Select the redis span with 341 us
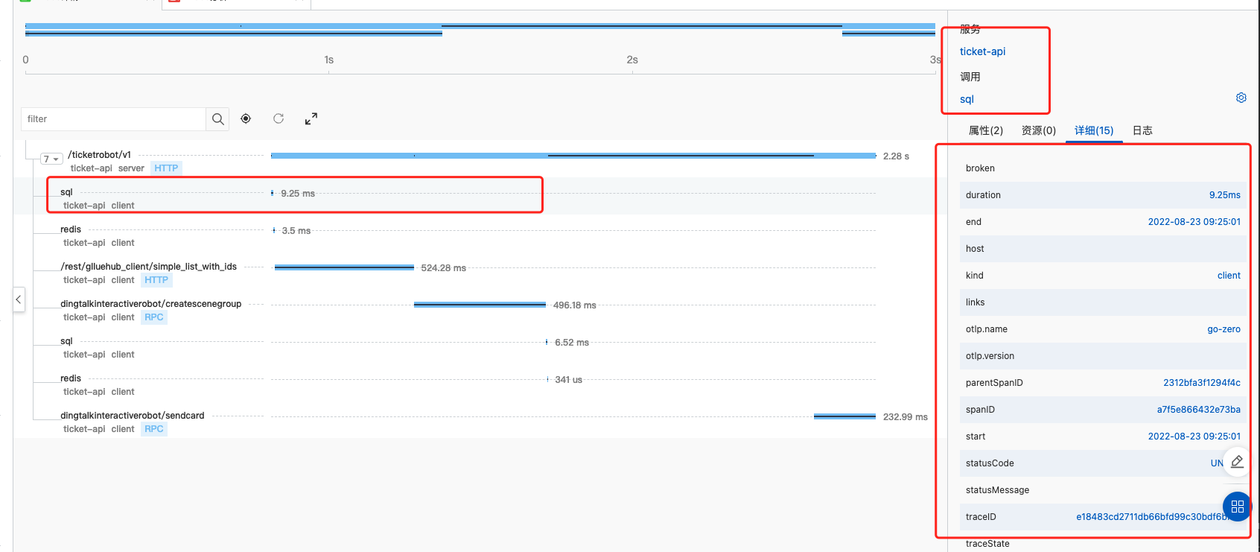This screenshot has height=552, width=1260. pyautogui.click(x=71, y=378)
